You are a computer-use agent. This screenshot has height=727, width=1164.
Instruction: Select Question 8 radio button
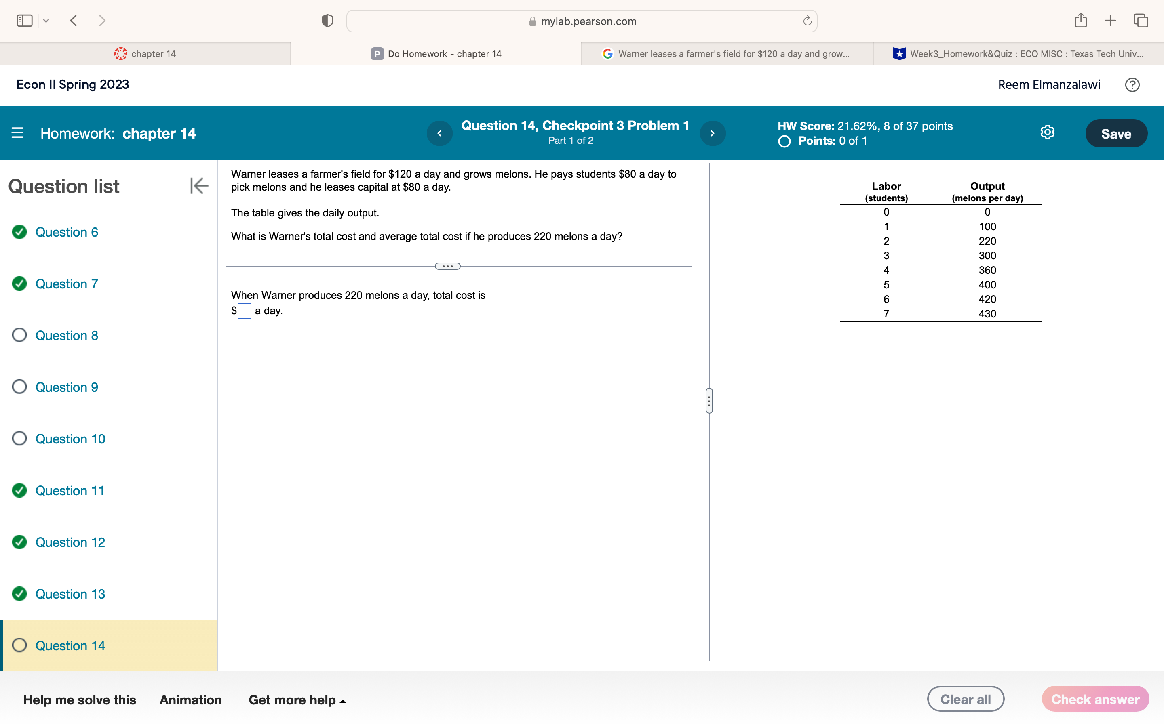(21, 335)
